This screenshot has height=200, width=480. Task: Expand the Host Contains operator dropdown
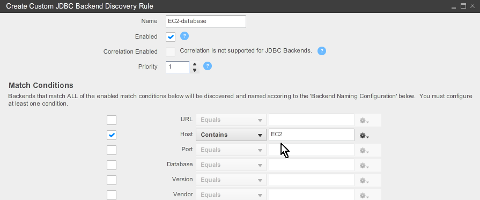231,135
